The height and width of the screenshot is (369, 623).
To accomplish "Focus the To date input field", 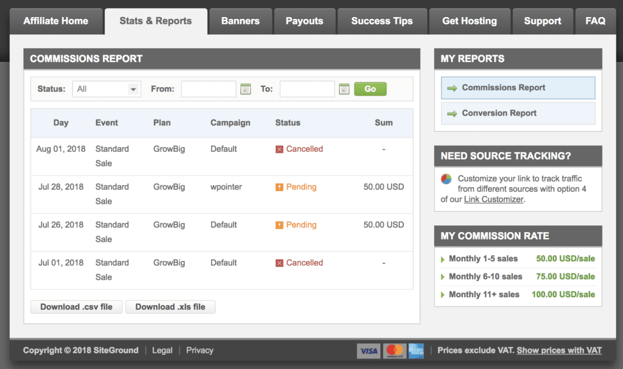I will pyautogui.click(x=307, y=89).
